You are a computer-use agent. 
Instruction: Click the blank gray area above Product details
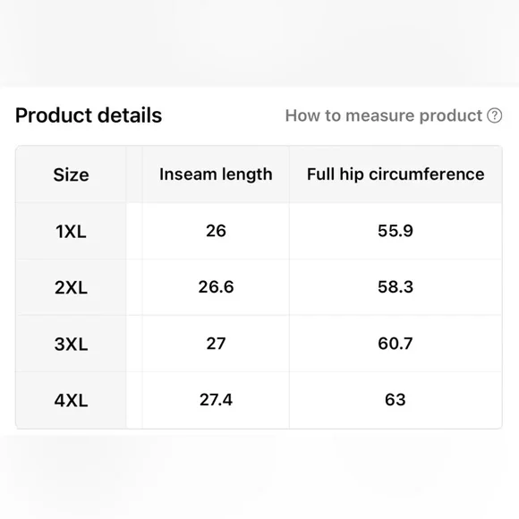[x=259, y=41]
